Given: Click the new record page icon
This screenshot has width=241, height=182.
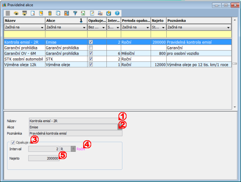Looking at the screenshot, I should click(33, 13).
